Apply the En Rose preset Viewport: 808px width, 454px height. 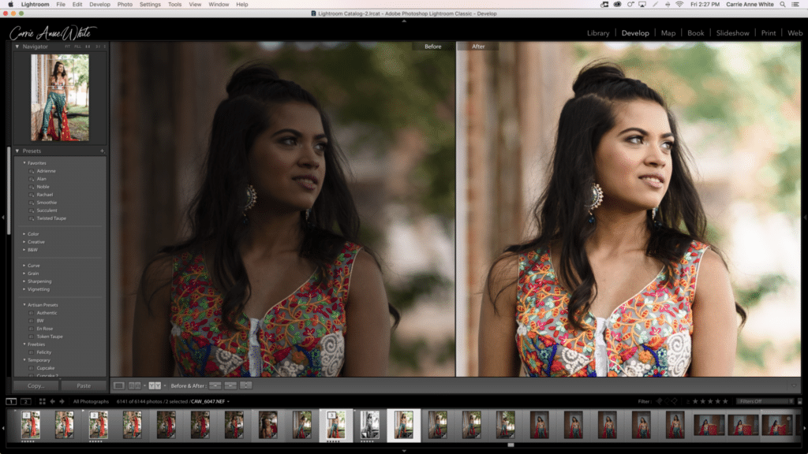click(45, 329)
